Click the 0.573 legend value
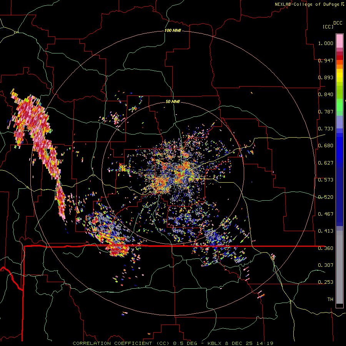The image size is (346, 346). (326, 180)
